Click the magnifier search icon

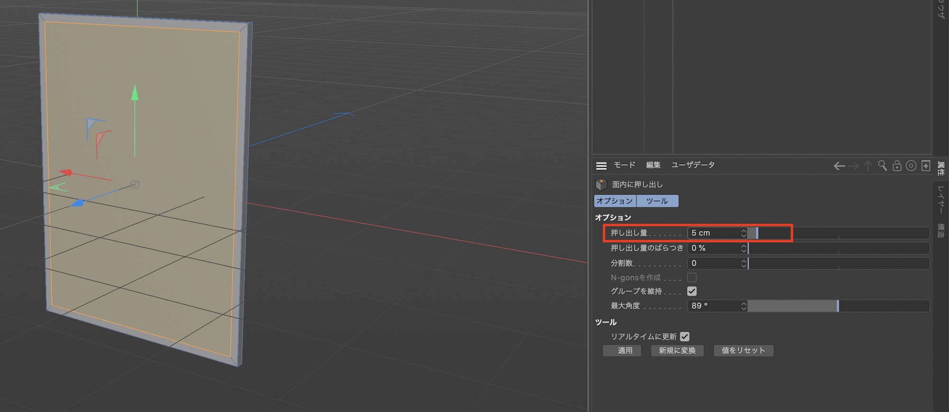882,165
